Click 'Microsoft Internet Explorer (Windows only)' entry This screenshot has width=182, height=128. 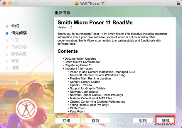click(97, 75)
